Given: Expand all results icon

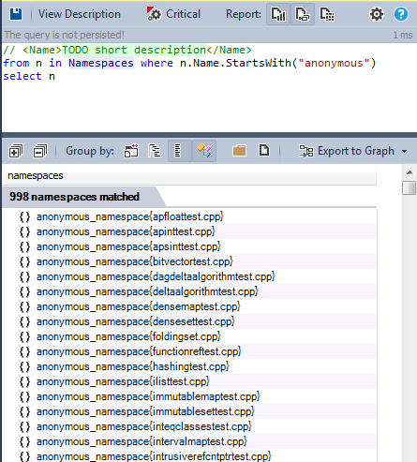Looking at the screenshot, I should pyautogui.click(x=16, y=151).
